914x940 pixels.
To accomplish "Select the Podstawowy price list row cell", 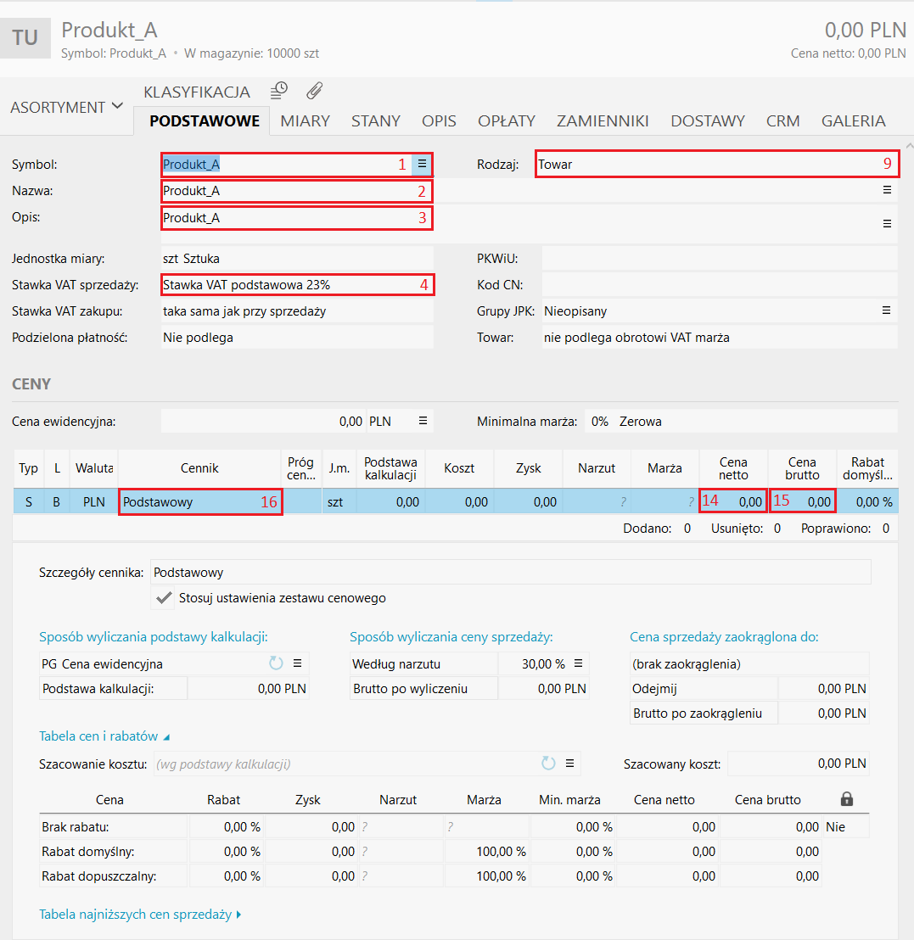I will coord(199,501).
